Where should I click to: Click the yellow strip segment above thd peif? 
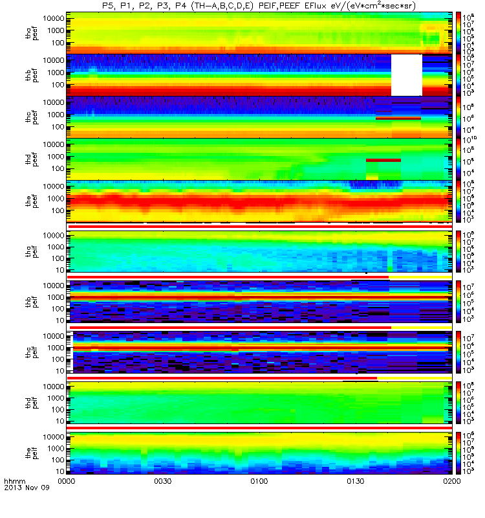[415, 377]
